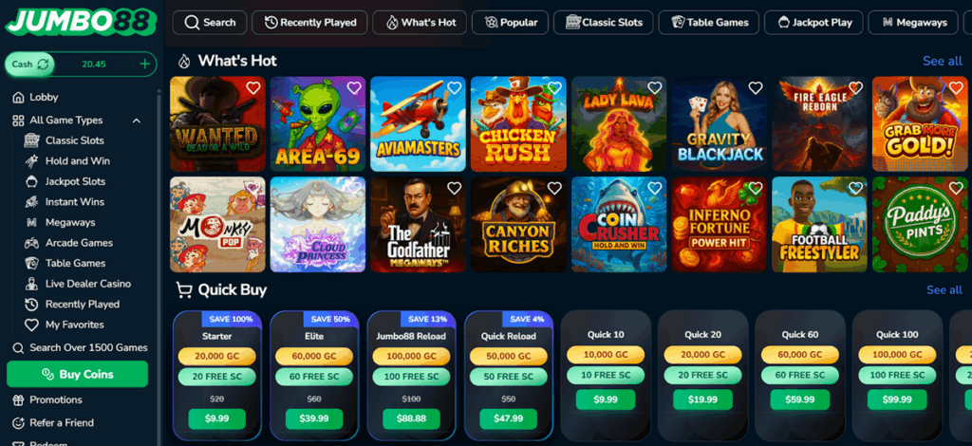Open the Chicken Rush game thumbnail

[518, 124]
